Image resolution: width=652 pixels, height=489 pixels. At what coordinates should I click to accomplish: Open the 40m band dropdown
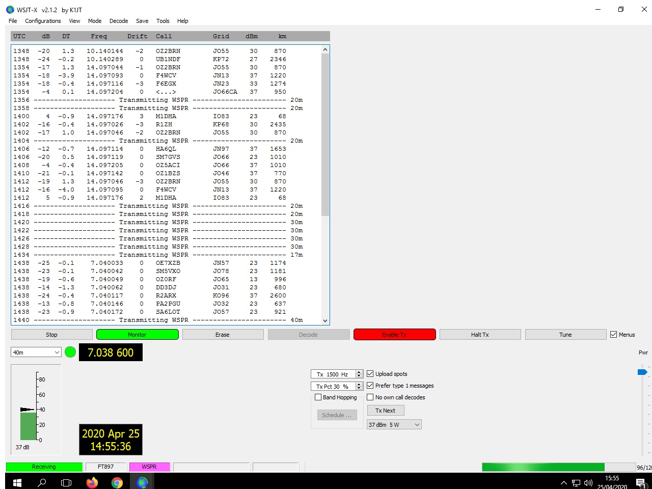point(36,352)
